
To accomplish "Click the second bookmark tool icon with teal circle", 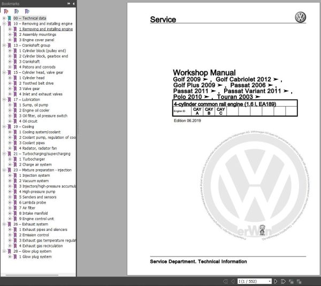I will click(17, 11).
